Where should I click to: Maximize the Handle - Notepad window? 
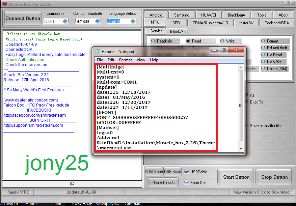(x=223, y=50)
